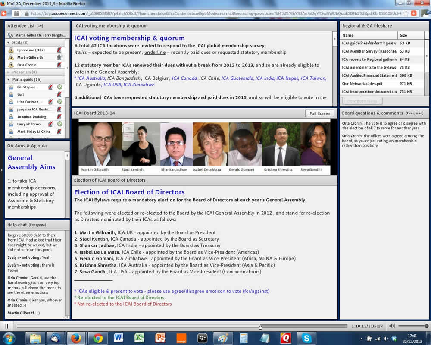Click the recording timeline position marker
Screen dimensions: 431x345
(260, 327)
